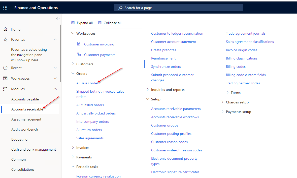Click the Home house icon
This screenshot has height=178, width=297.
point(5,29)
